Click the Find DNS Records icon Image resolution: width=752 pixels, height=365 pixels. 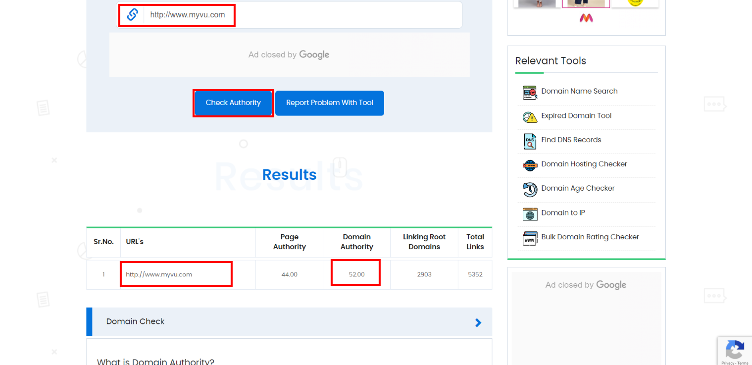point(530,141)
